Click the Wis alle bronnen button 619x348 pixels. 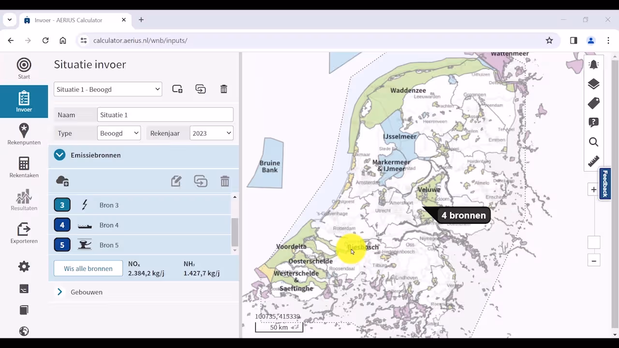coord(88,269)
